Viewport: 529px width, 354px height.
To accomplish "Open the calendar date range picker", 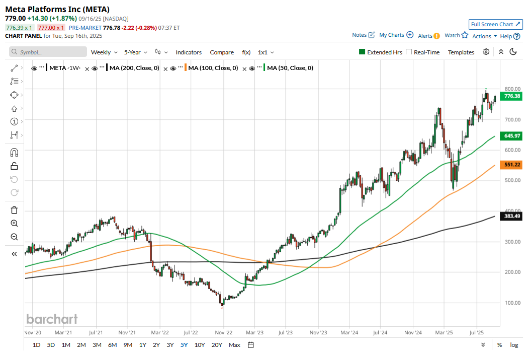I will [x=250, y=345].
